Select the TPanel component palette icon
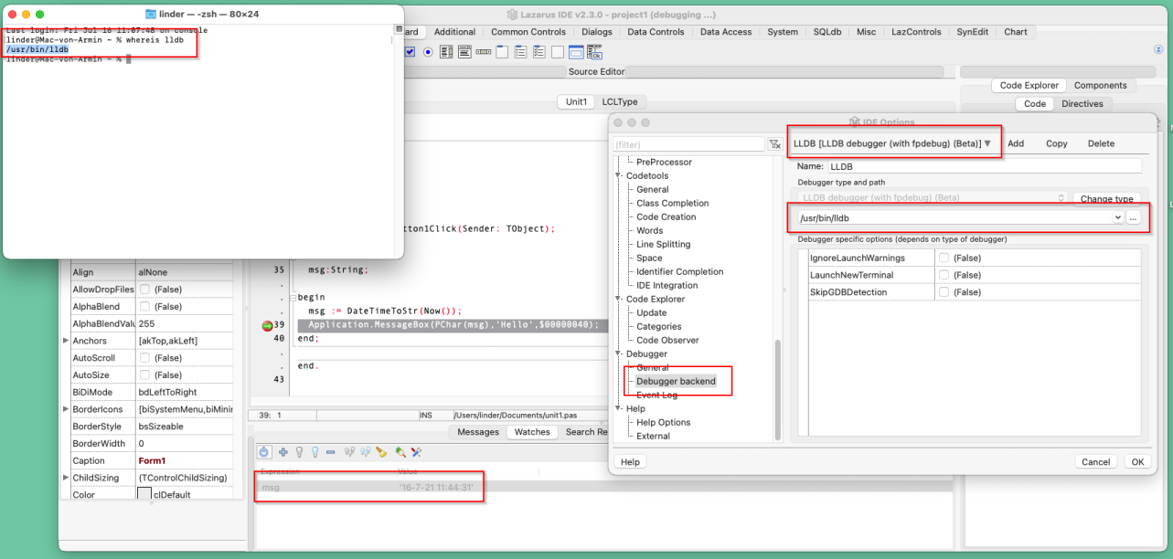 pos(558,52)
